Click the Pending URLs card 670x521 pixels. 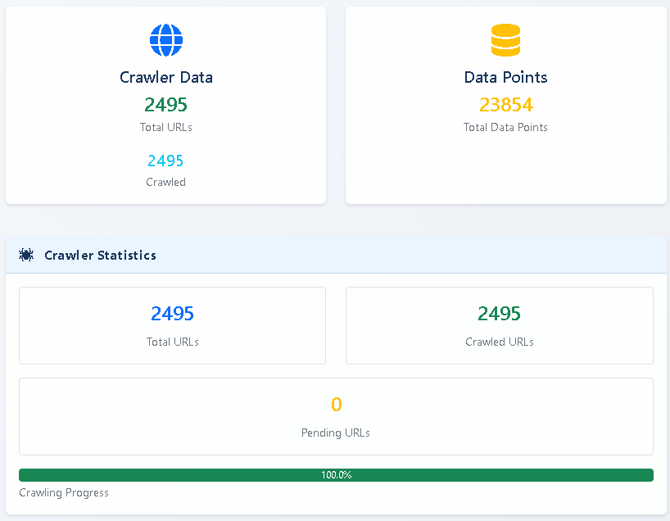point(336,416)
